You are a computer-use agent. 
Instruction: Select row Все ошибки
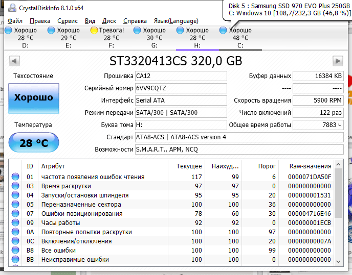(171, 250)
